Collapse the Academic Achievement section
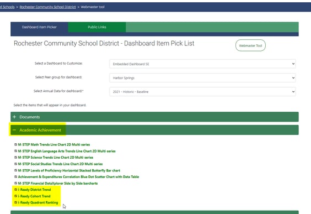This screenshot has width=311, height=214. pyautogui.click(x=154, y=130)
